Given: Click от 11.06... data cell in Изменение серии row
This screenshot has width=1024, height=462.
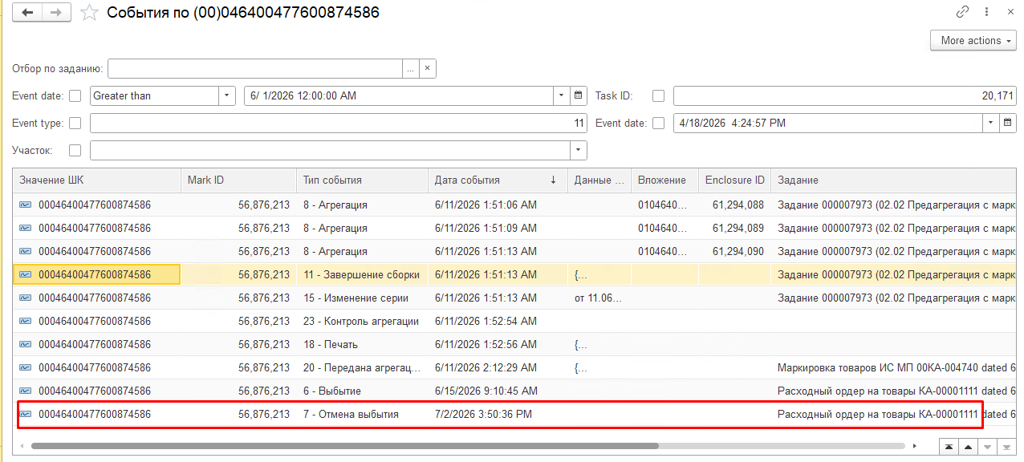Looking at the screenshot, I should (x=599, y=298).
